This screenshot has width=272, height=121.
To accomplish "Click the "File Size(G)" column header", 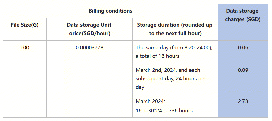I will [25, 25].
